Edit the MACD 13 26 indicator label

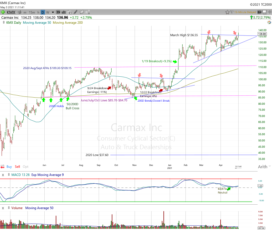20,175
